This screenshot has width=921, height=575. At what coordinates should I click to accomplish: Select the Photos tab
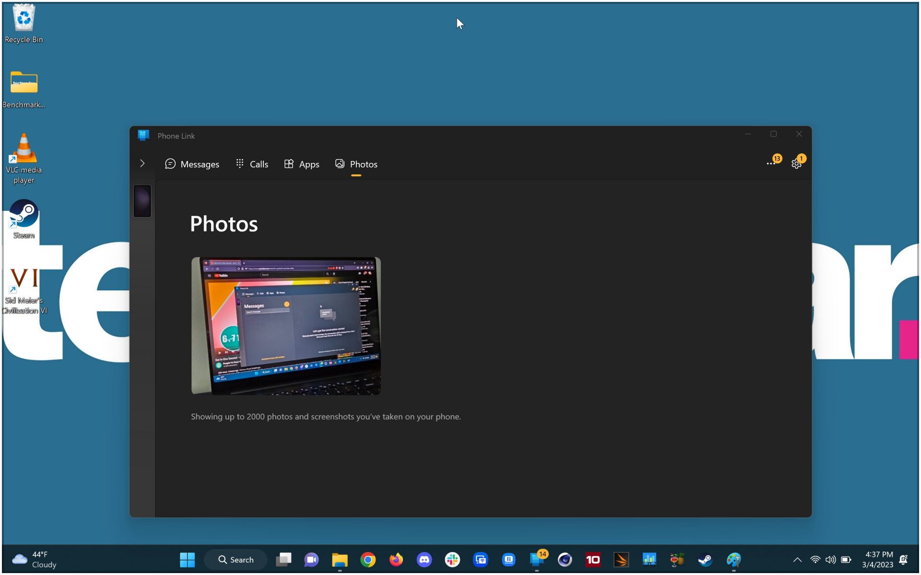click(356, 164)
